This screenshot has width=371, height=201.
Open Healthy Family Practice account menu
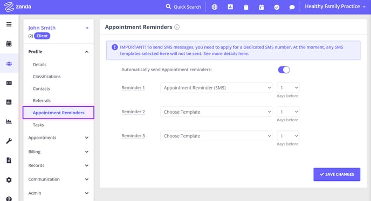click(335, 6)
